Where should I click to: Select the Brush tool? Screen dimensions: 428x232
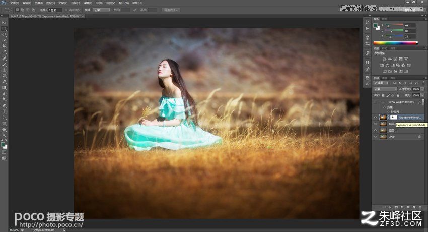click(x=4, y=64)
